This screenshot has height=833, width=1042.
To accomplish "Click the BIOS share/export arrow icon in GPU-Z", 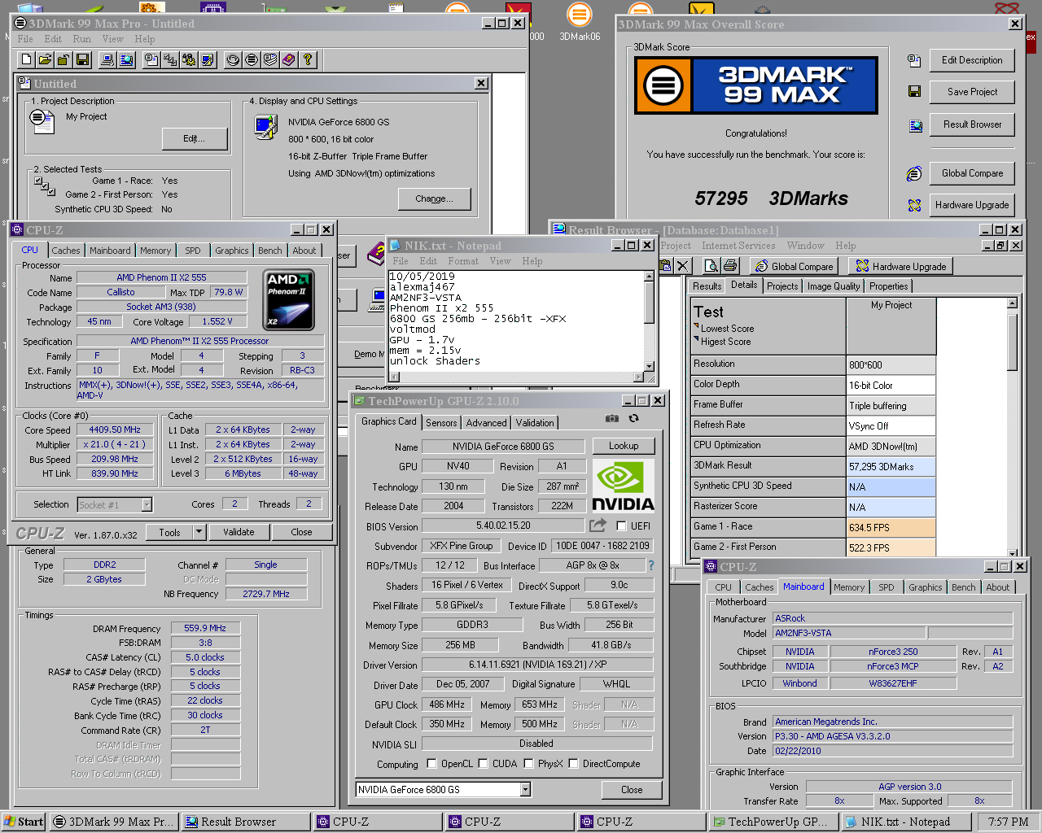I will [x=598, y=526].
